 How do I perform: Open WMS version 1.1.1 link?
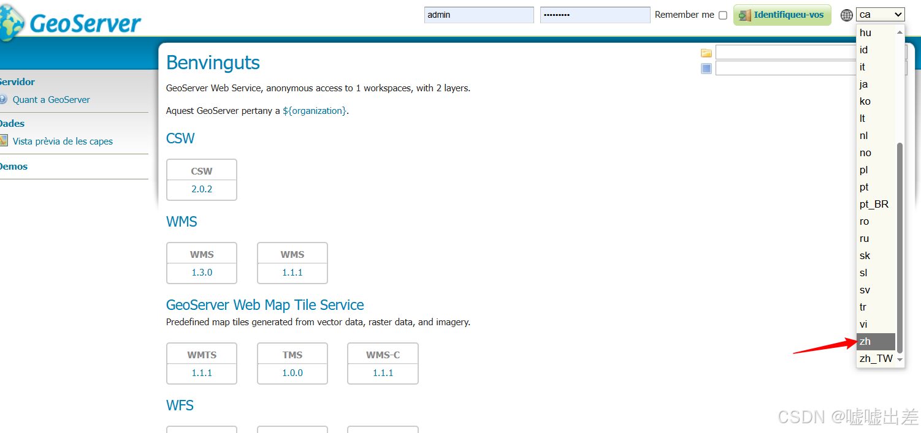[292, 272]
